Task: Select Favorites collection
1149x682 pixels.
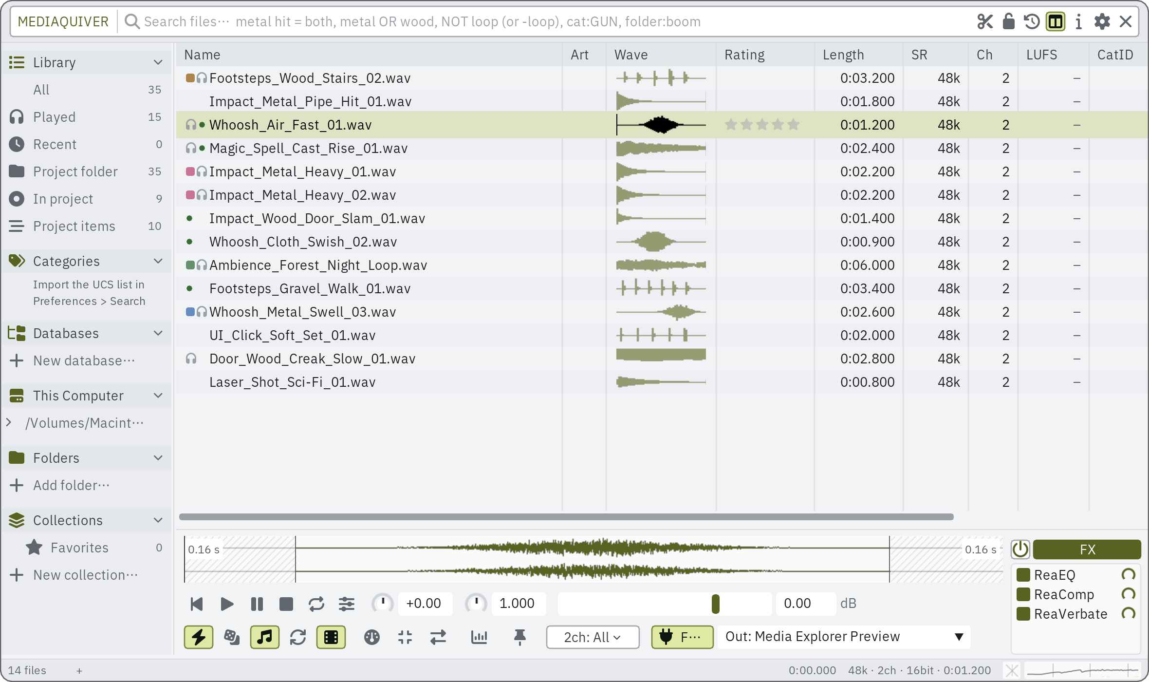Action: (x=86, y=548)
